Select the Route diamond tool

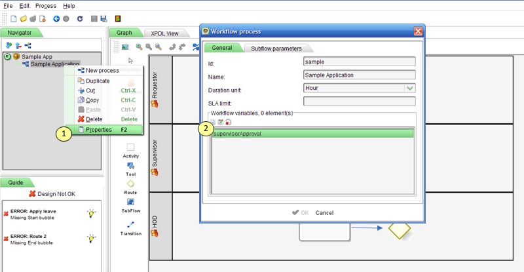coord(130,184)
